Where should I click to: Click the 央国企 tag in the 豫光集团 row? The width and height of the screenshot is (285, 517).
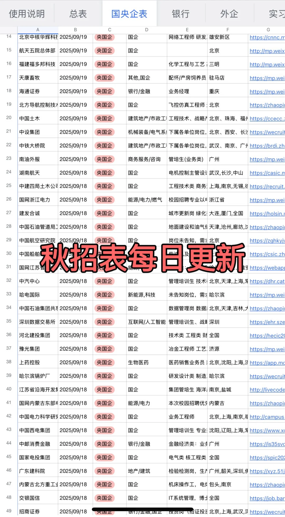click(x=104, y=349)
